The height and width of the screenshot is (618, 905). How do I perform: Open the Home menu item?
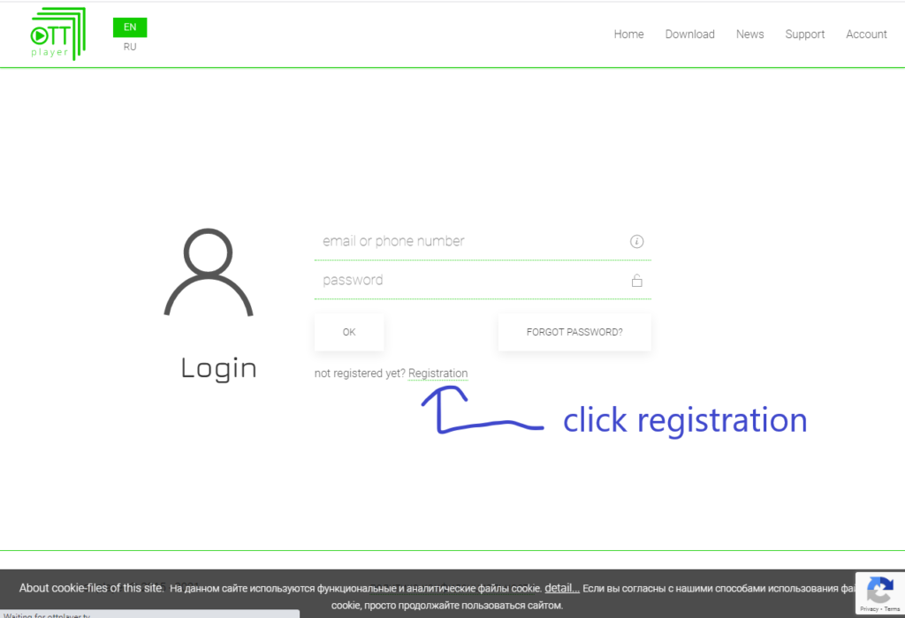(x=628, y=34)
